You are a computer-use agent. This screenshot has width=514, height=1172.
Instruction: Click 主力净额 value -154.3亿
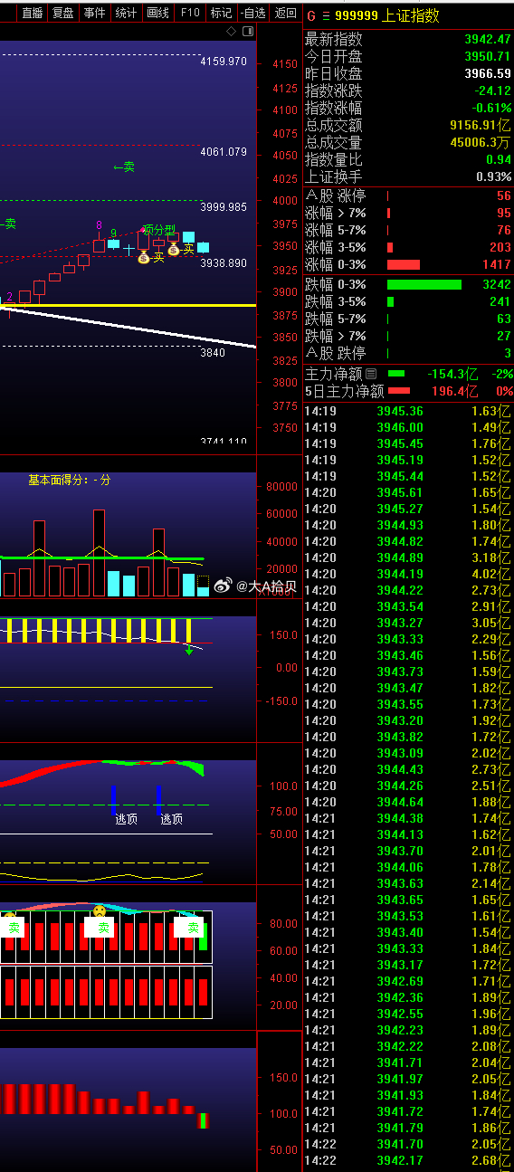point(452,373)
